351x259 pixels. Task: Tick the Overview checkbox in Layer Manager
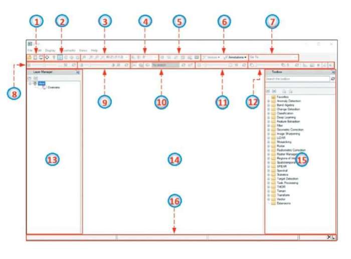coord(44,87)
